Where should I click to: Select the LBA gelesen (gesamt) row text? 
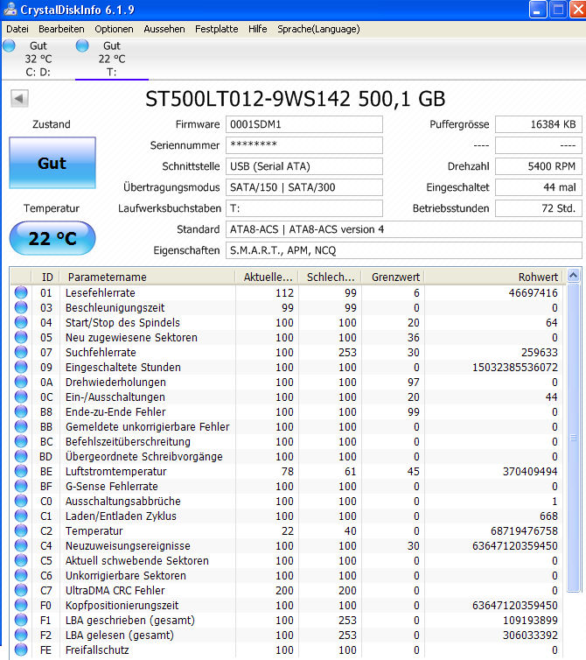point(120,635)
